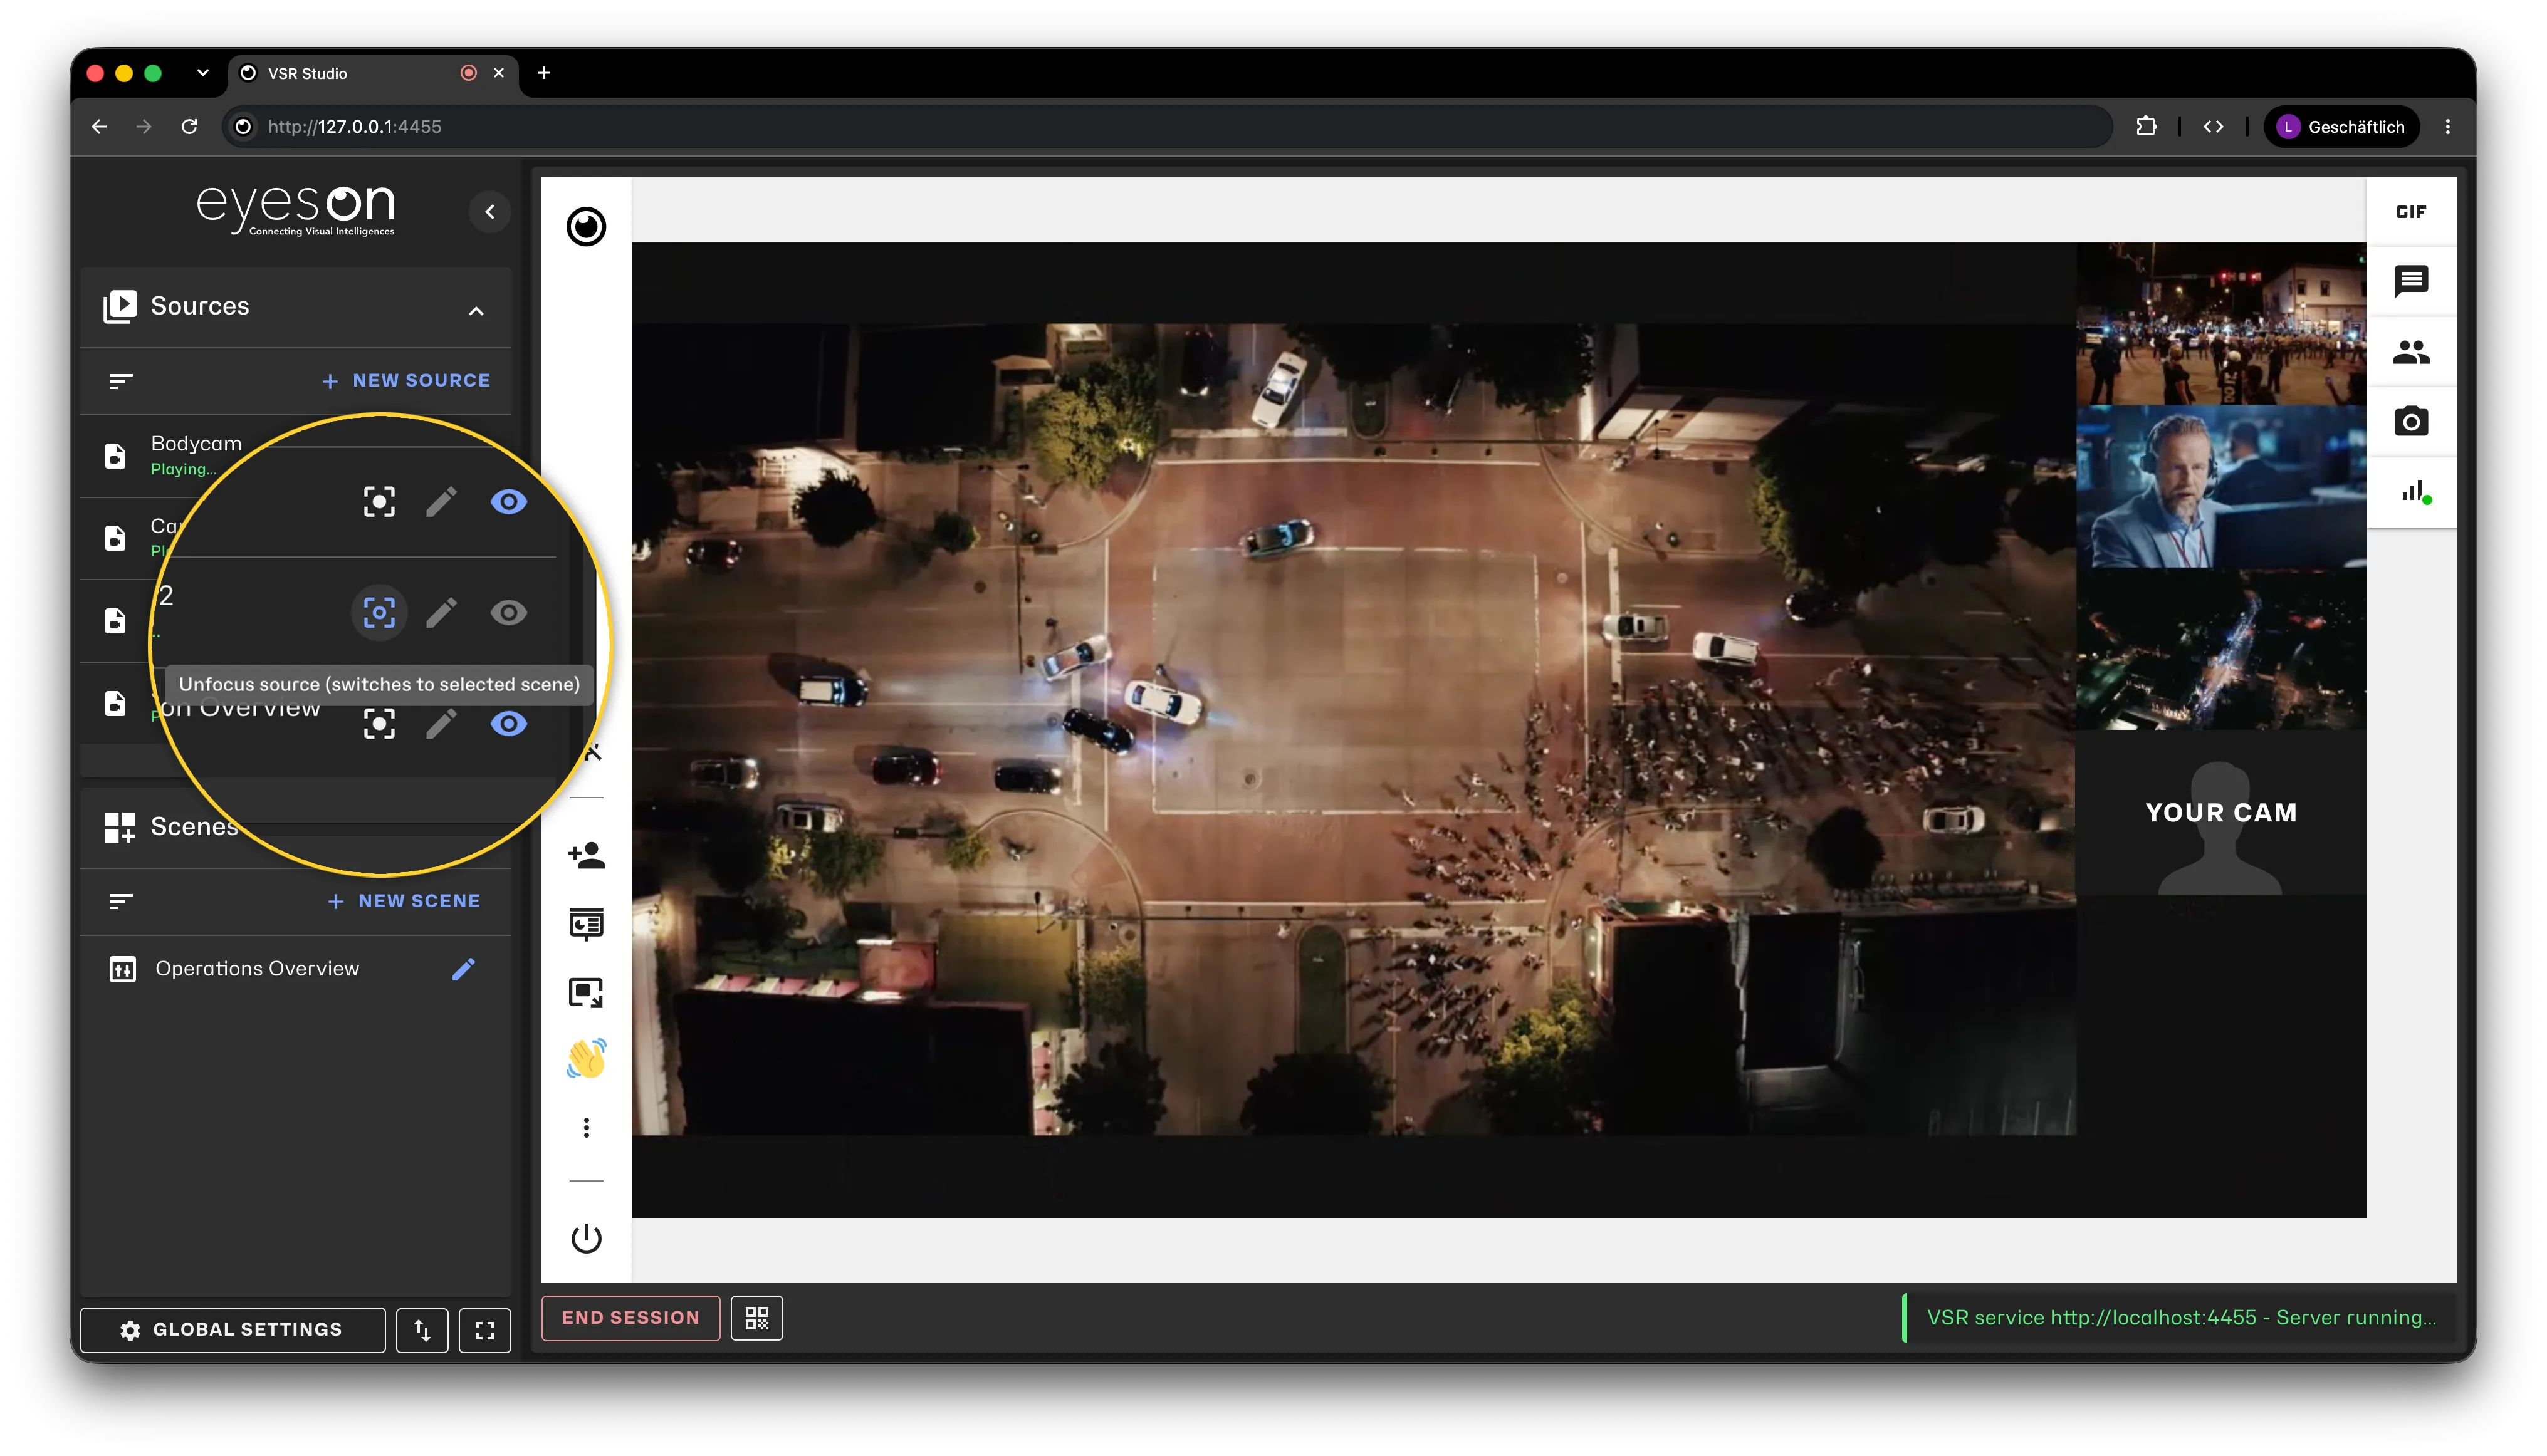Show the participants list
Viewport: 2547px width, 1456px height.
click(x=2411, y=352)
